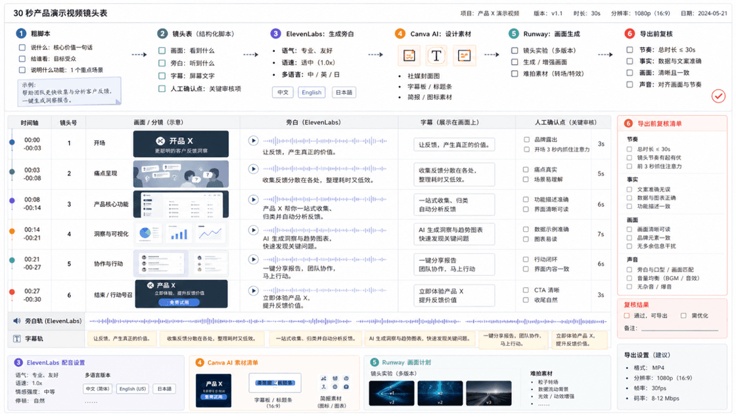
Task: Open Runway experiment thumbnail v1
Action: (392, 393)
